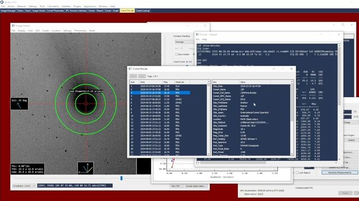359x201 pixels.
Task: Click the Image Viewer window icon
Action: click(13, 26)
